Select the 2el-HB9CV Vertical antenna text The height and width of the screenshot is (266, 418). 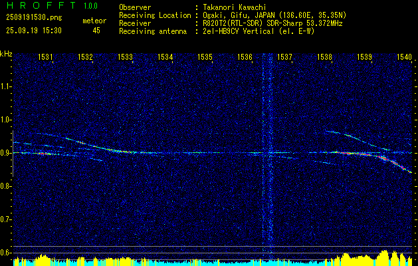(x=259, y=31)
